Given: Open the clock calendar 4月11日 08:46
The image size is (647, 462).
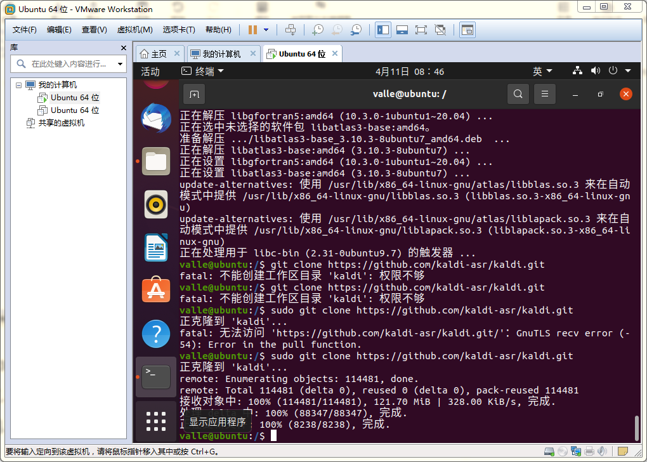Looking at the screenshot, I should click(x=409, y=72).
